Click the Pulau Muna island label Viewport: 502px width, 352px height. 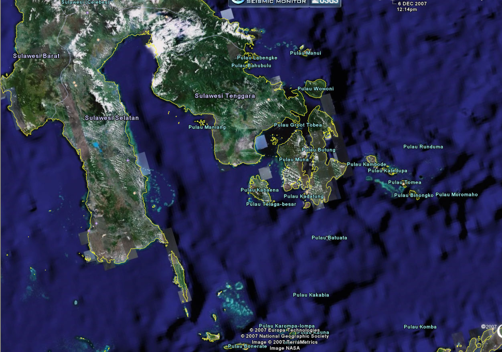tap(294, 160)
